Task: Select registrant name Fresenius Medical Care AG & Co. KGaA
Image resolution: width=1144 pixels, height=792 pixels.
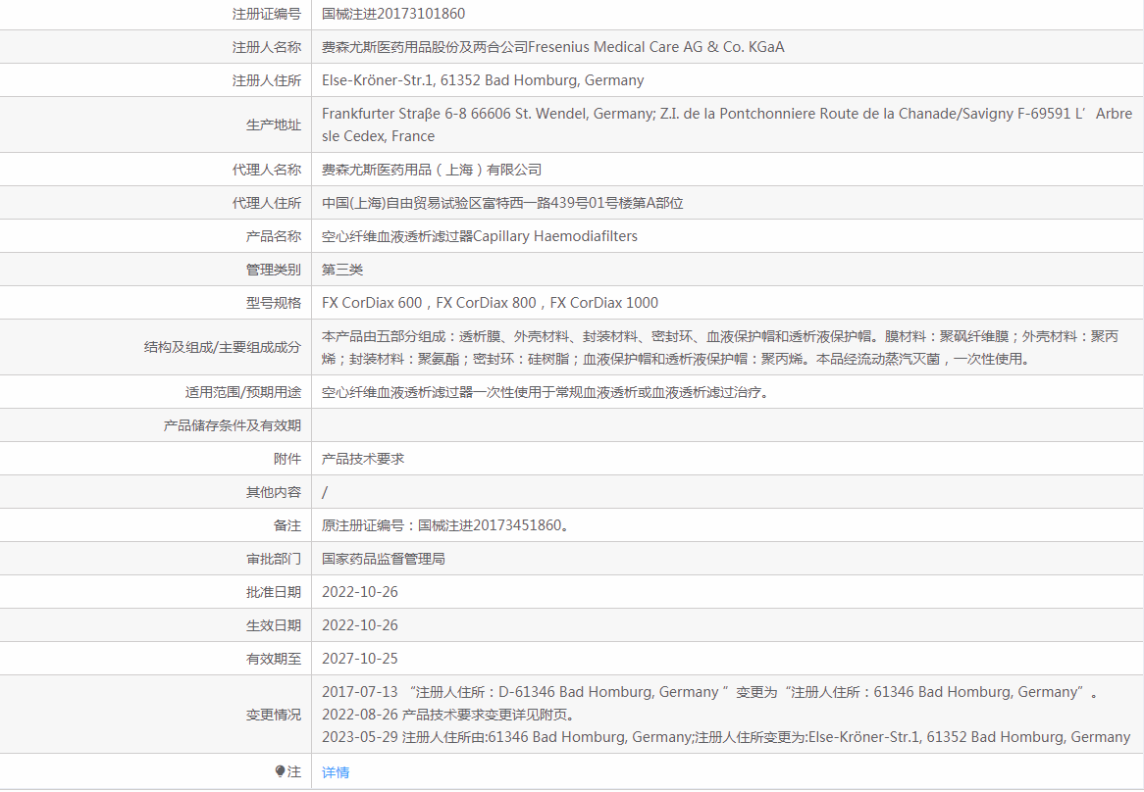Action: [656, 47]
